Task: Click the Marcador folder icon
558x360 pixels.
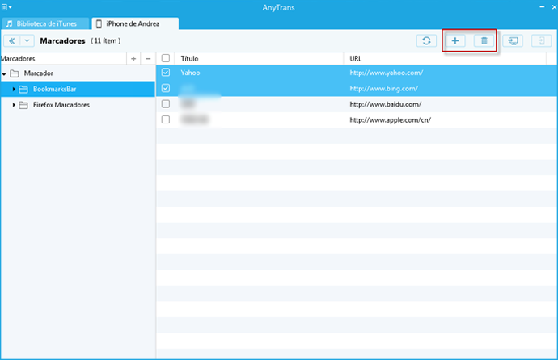Action: (15, 73)
